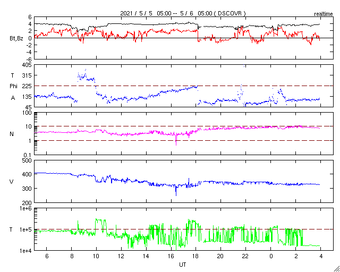Click the '22' hour label on the UT axis

click(246, 257)
